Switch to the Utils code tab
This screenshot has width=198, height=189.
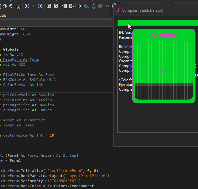pyautogui.click(x=3, y=15)
